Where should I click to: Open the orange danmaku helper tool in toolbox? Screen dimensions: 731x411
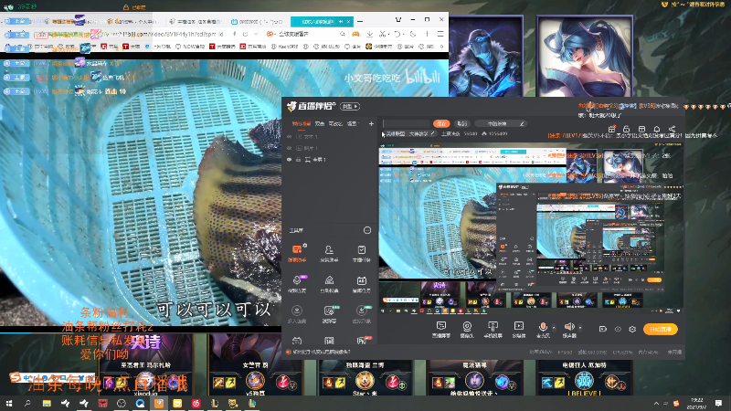[297, 253]
